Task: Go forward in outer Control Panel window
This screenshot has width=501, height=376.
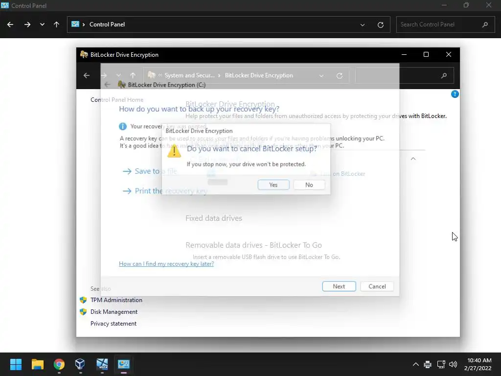Action: 27,24
